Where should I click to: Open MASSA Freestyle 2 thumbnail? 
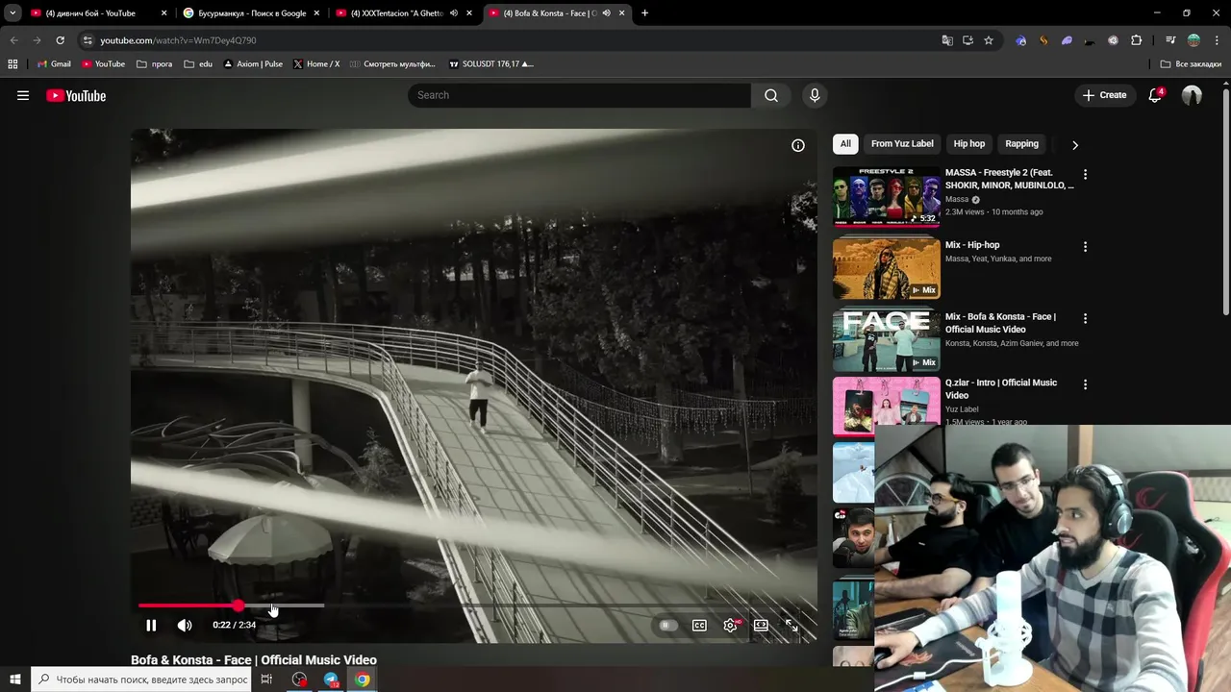(886, 197)
